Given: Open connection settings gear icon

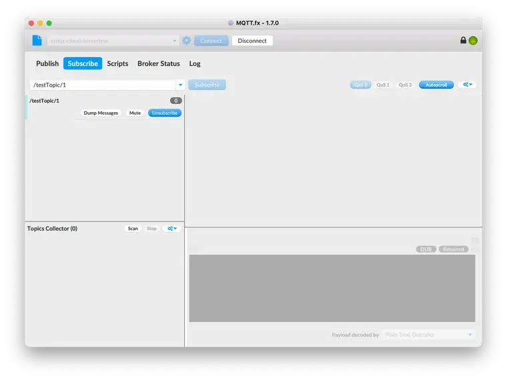Looking at the screenshot, I should [187, 41].
